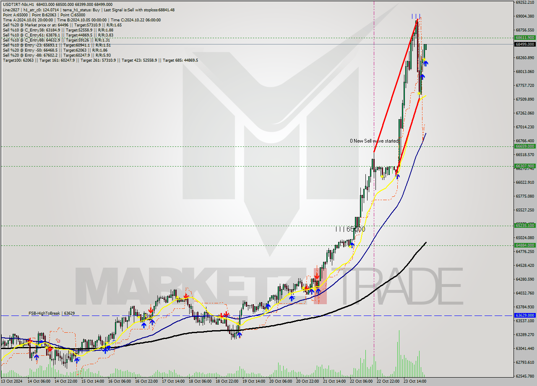
Task: Select the '0 New Sell wave started' annotation
Action: click(x=374, y=141)
